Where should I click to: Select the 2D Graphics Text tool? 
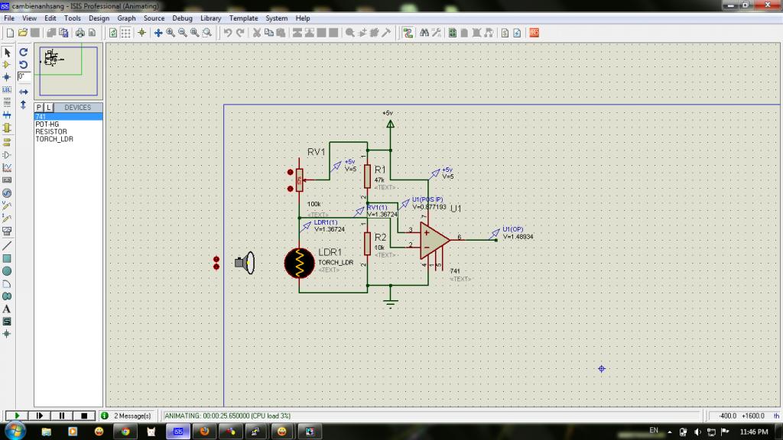pos(7,309)
